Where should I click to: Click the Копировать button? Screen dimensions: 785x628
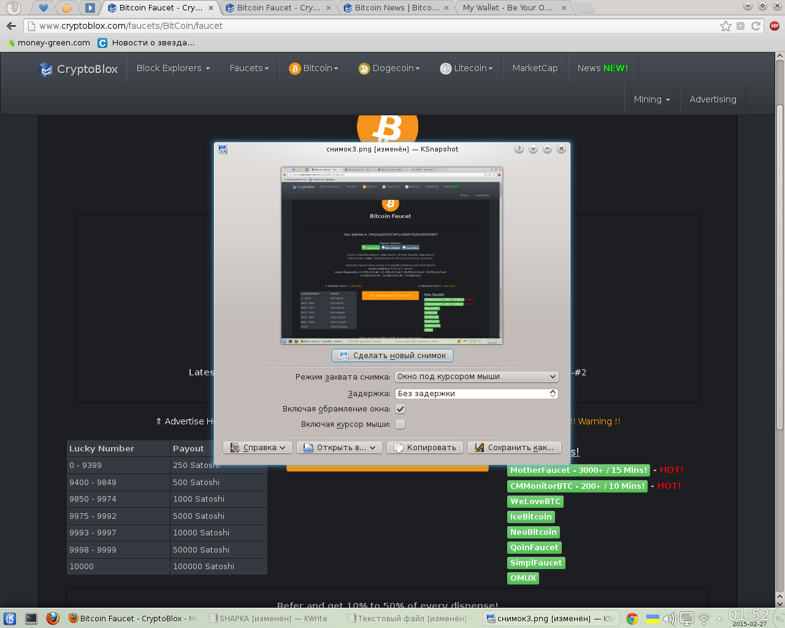pos(424,448)
